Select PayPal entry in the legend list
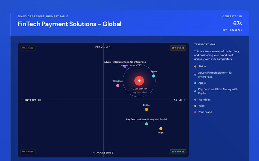The image size is (259, 161). 218,91
